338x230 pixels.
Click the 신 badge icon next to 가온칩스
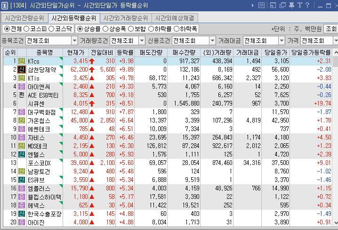pyautogui.click(x=21, y=120)
